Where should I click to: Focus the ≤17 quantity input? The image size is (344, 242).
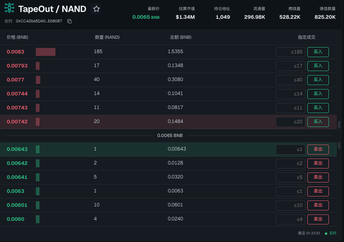(x=290, y=66)
